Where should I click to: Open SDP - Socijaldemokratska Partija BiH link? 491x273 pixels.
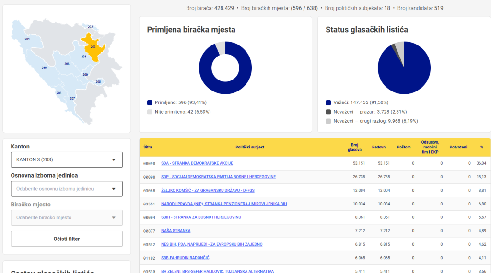click(x=218, y=177)
